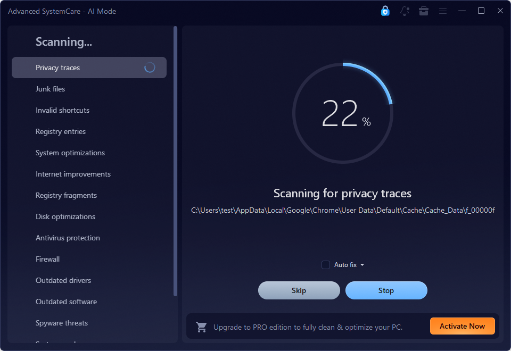Click the Privacy traces loading spinner
Image resolution: width=511 pixels, height=351 pixels.
150,68
